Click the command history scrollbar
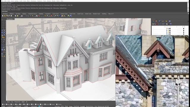 pos(188,7)
